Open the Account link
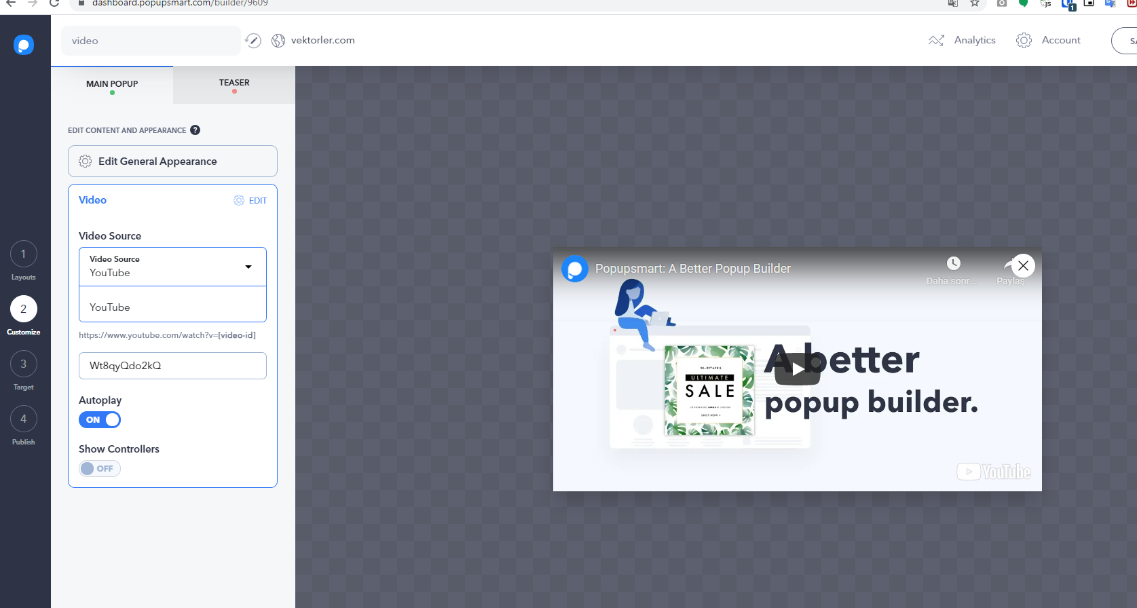Viewport: 1137px width, 608px height. [1061, 40]
